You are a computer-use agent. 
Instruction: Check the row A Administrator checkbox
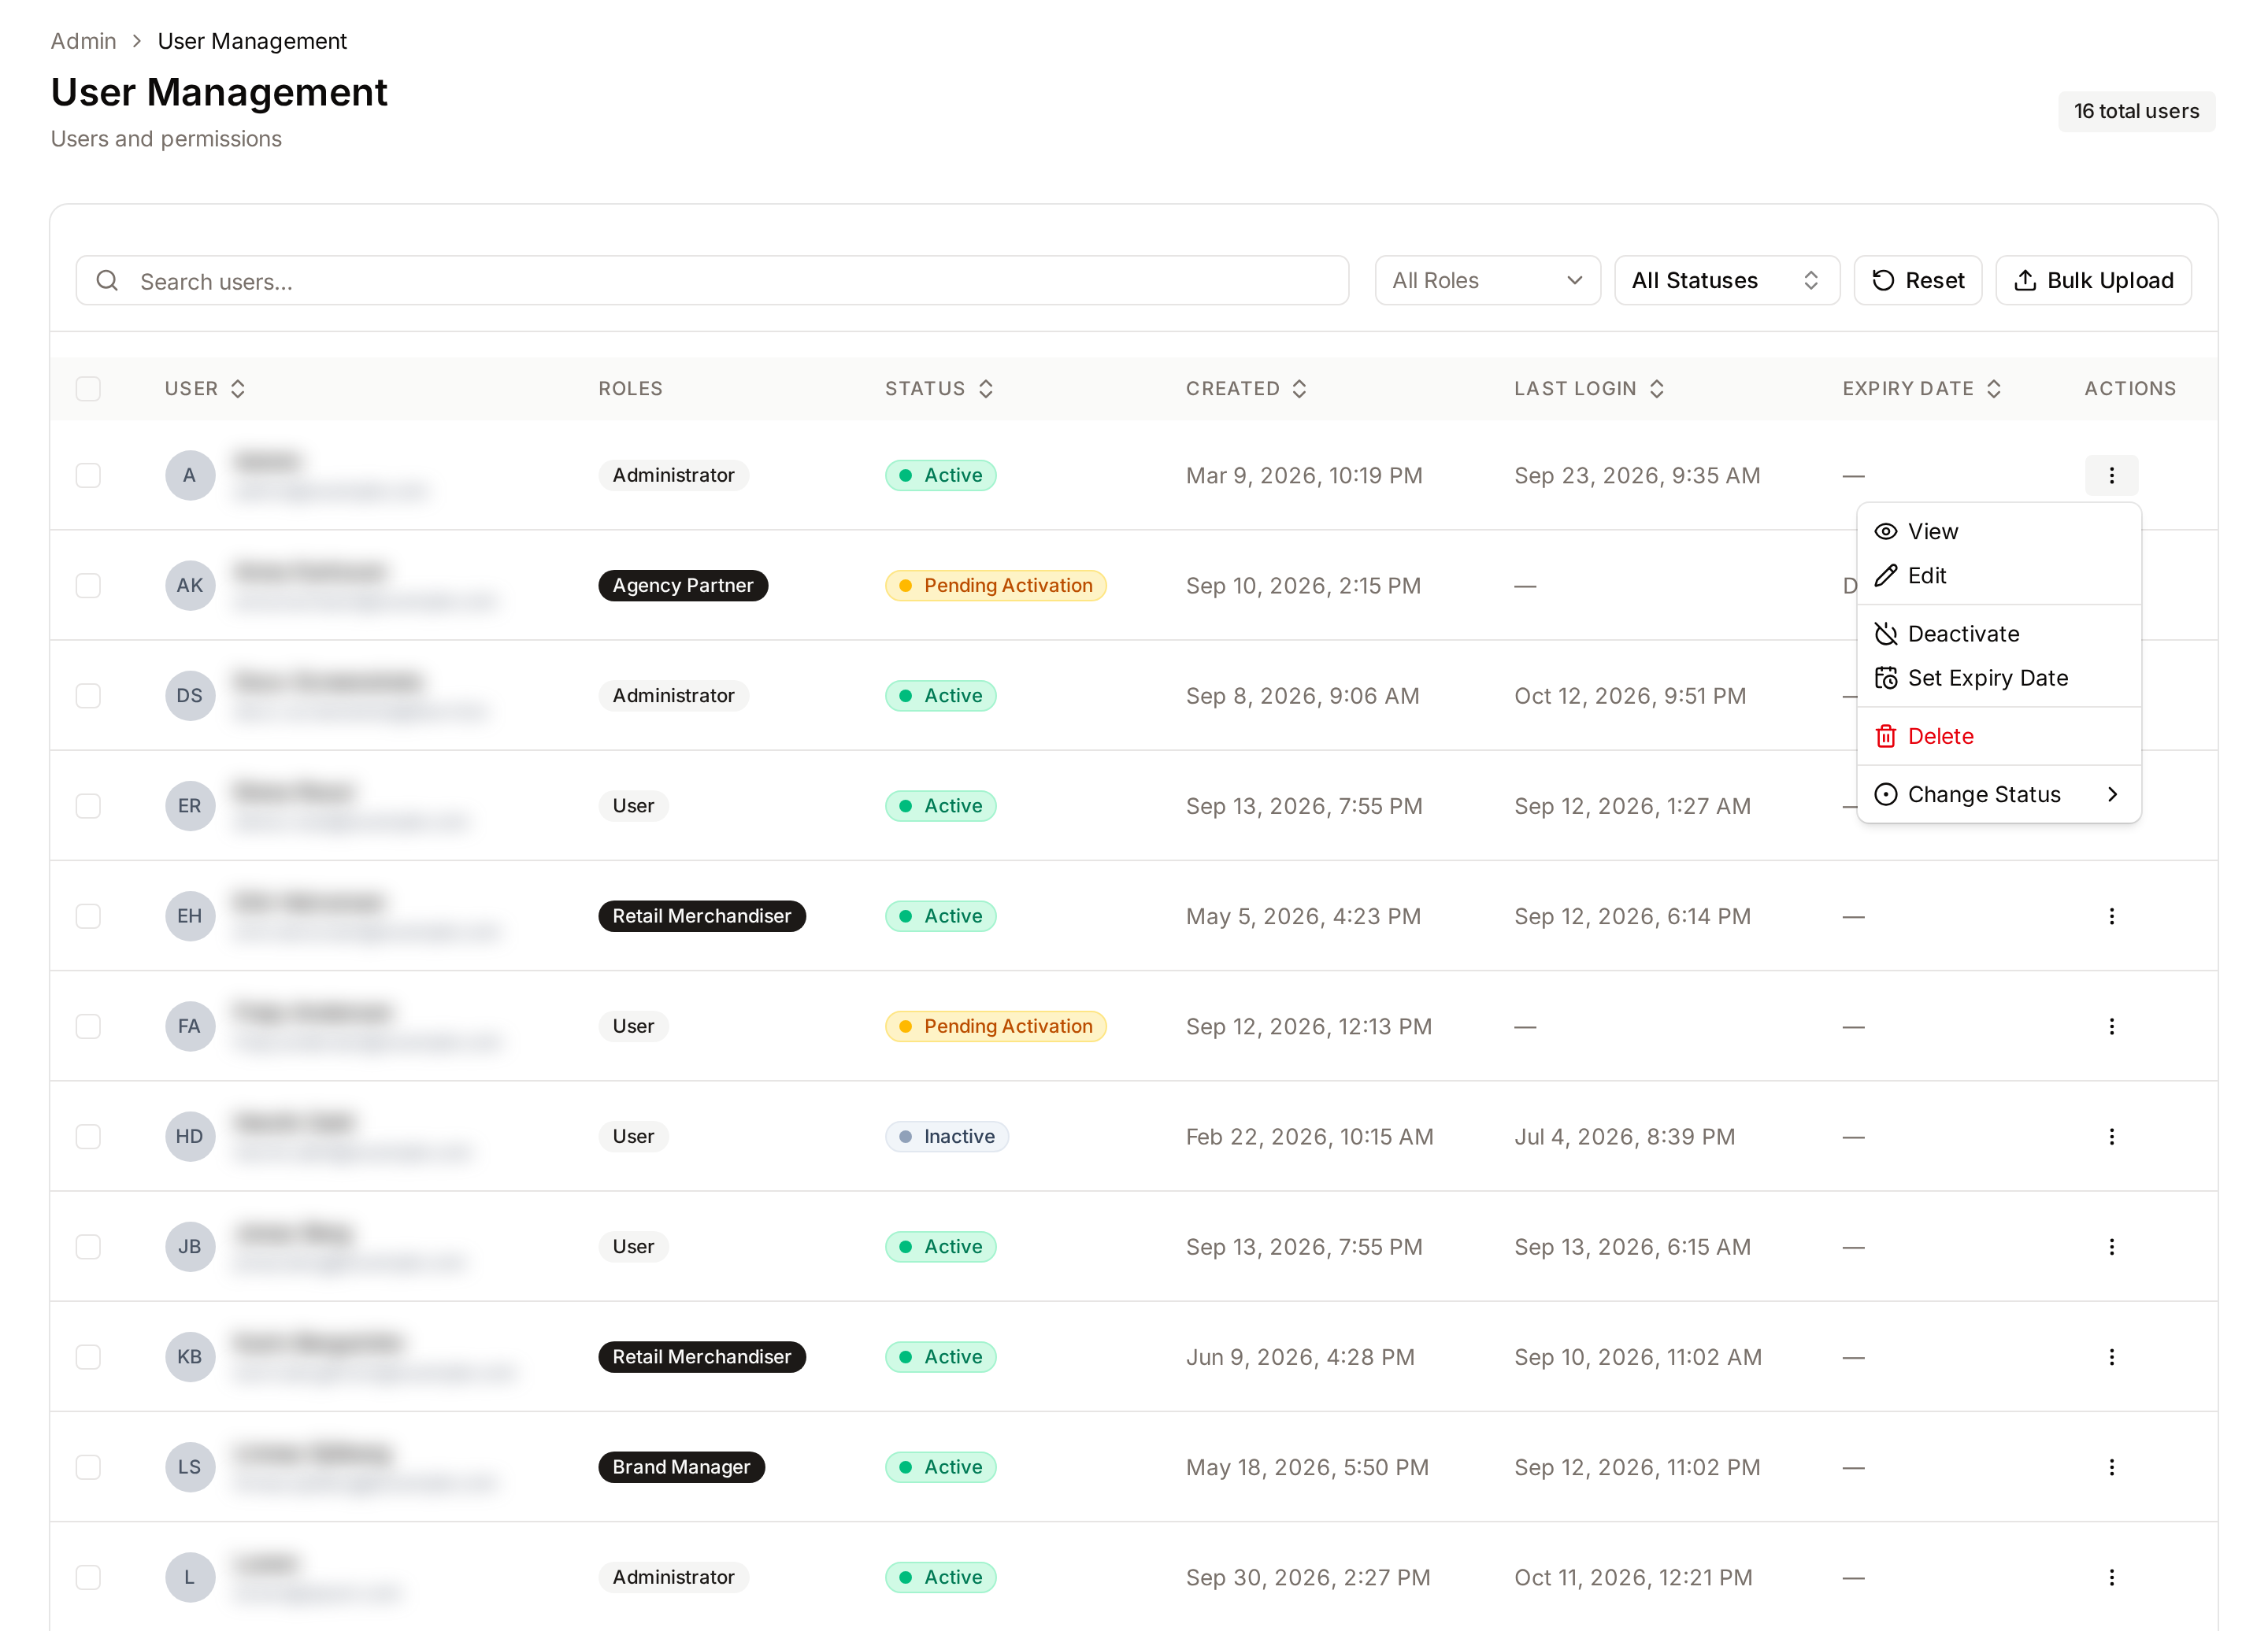tap(88, 475)
